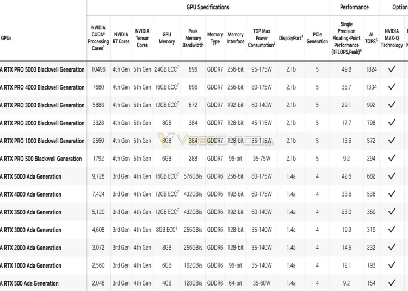Click the 'AI TOPS' column header
The width and height of the screenshot is (408, 291).
pos(371,38)
